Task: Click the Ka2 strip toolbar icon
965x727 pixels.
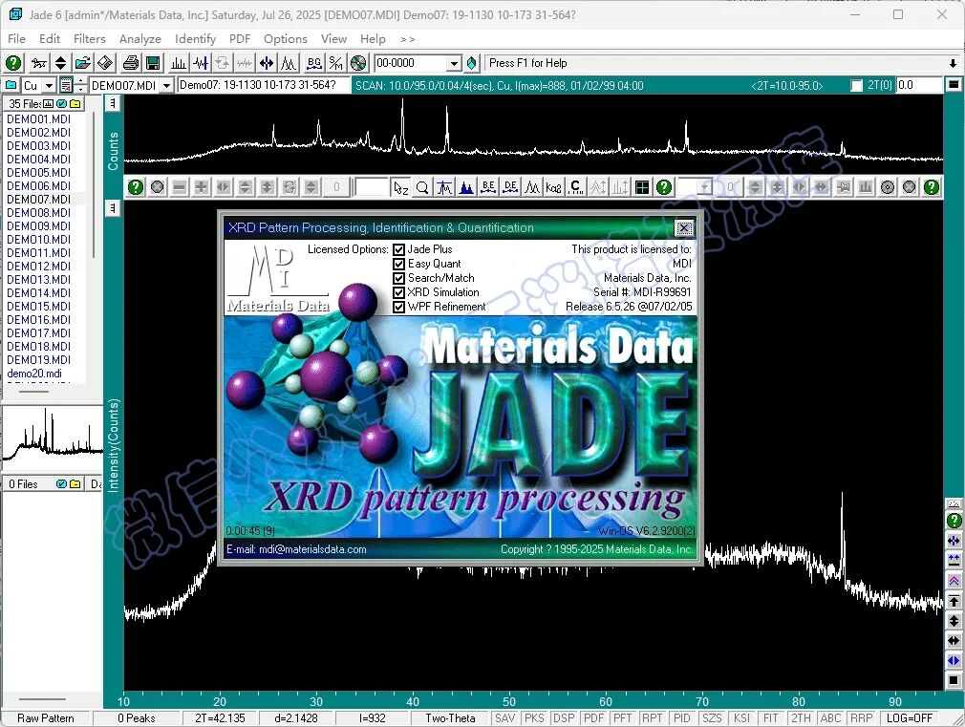Action: [554, 187]
